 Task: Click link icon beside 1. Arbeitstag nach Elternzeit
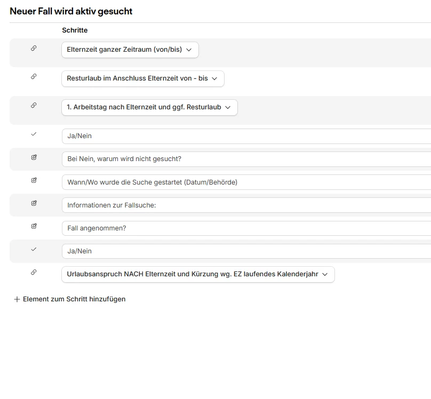point(34,105)
